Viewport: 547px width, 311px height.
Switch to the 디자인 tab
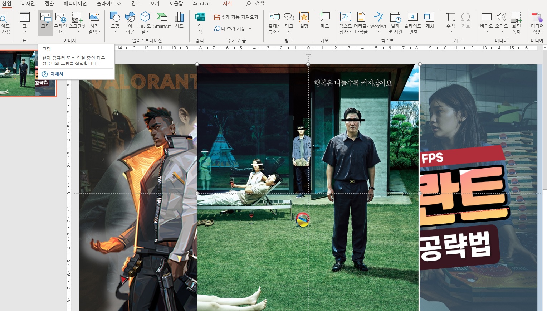28,4
